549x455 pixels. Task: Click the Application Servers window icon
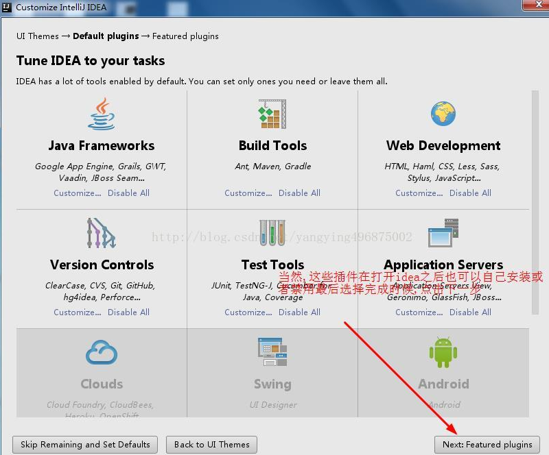443,233
